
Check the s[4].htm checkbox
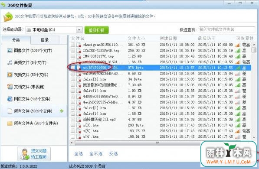click(73, 136)
